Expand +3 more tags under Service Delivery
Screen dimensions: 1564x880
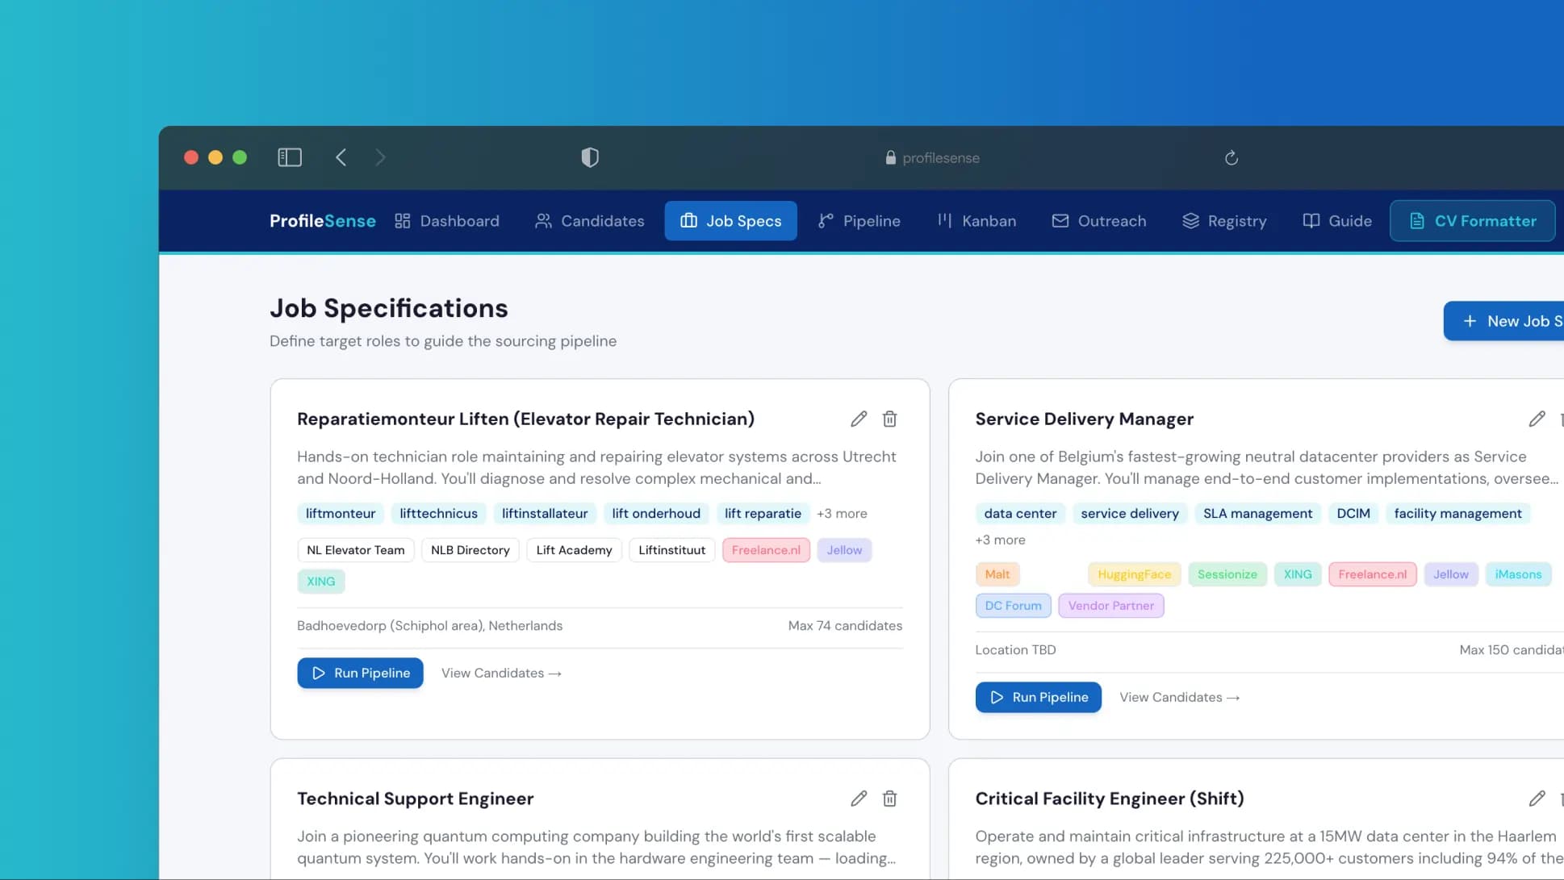pos(999,540)
